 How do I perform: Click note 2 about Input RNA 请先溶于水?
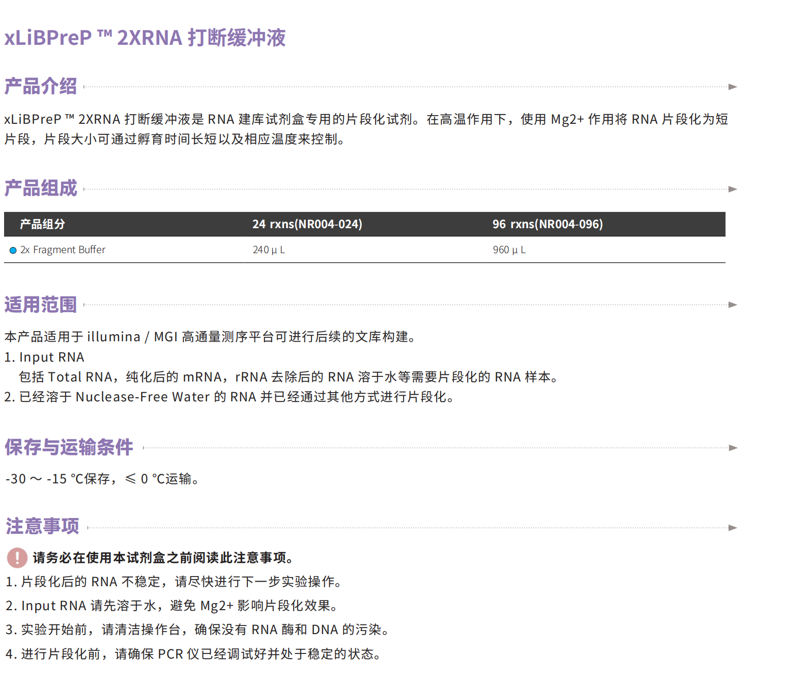point(173,606)
